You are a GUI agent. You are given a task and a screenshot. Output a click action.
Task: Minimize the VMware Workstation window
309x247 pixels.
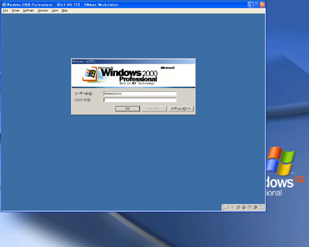(x=250, y=4)
